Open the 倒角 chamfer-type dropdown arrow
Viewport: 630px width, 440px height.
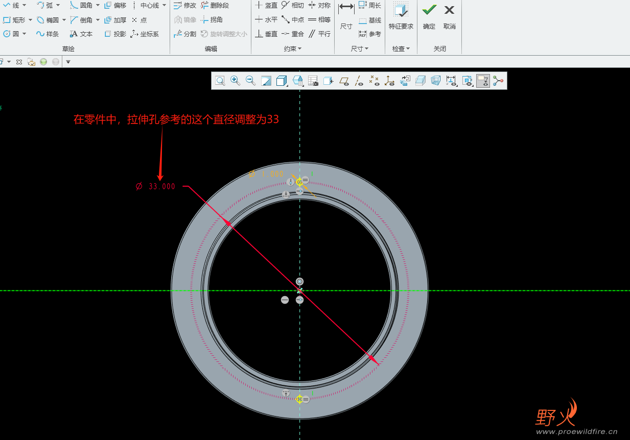pyautogui.click(x=98, y=20)
